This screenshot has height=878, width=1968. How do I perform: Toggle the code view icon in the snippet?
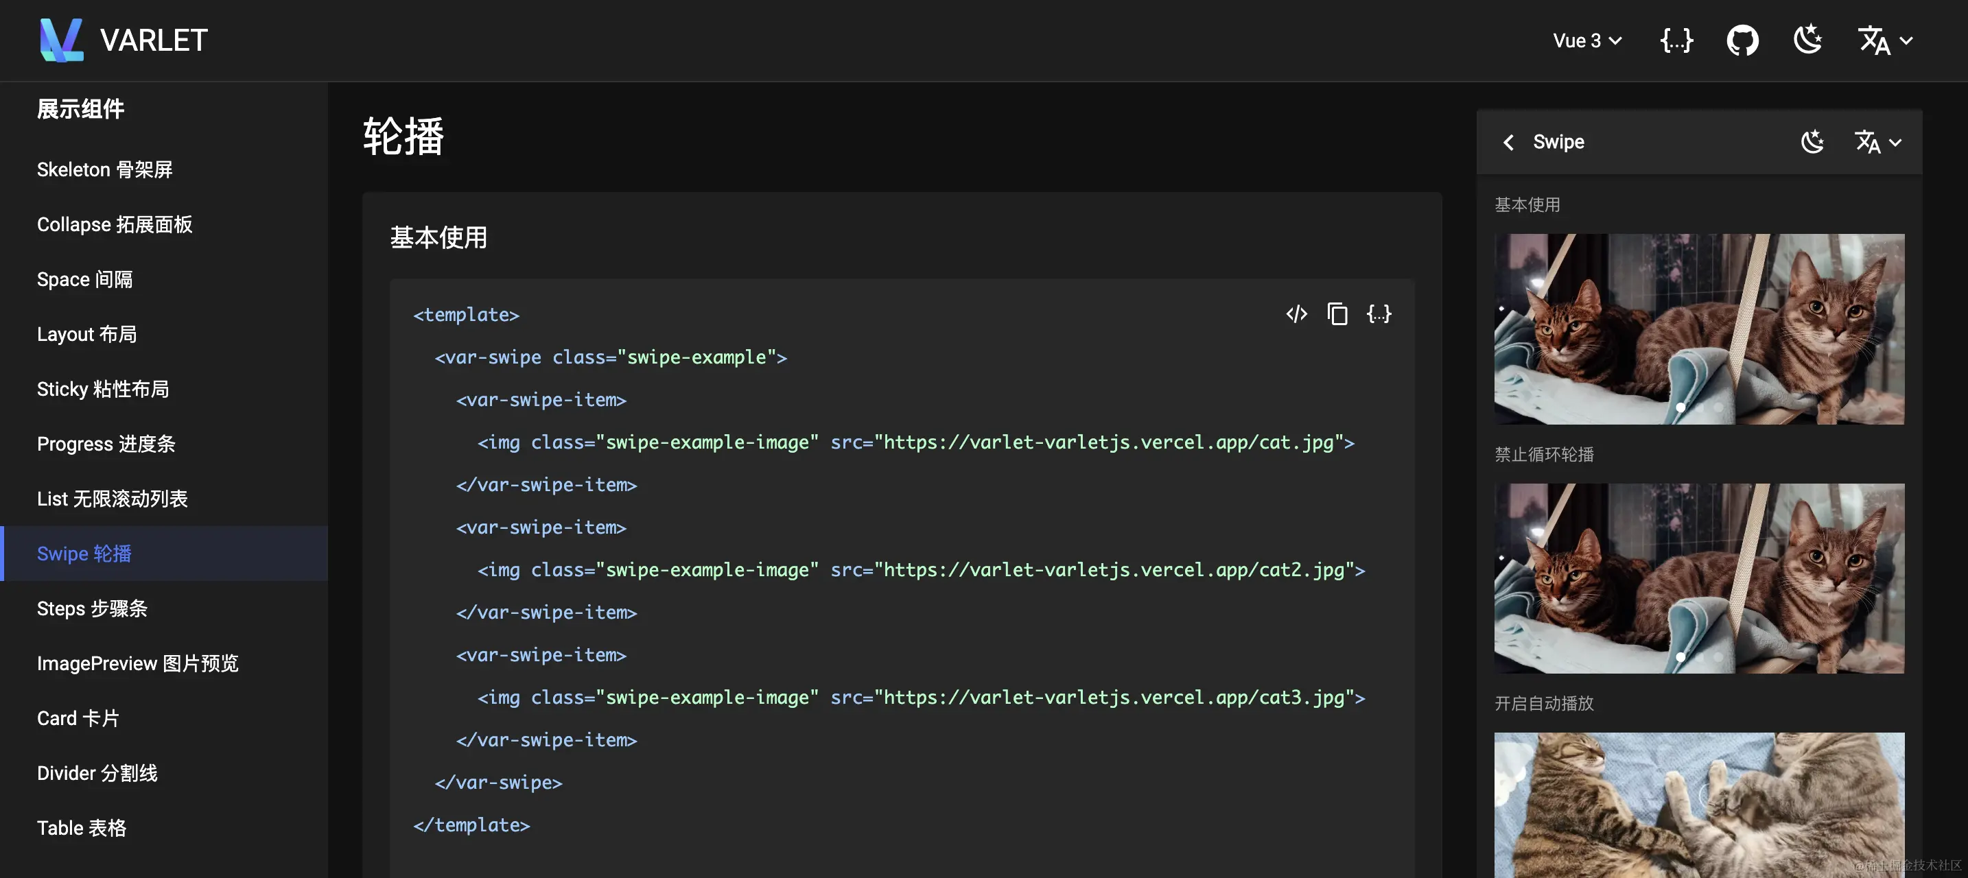(x=1296, y=313)
